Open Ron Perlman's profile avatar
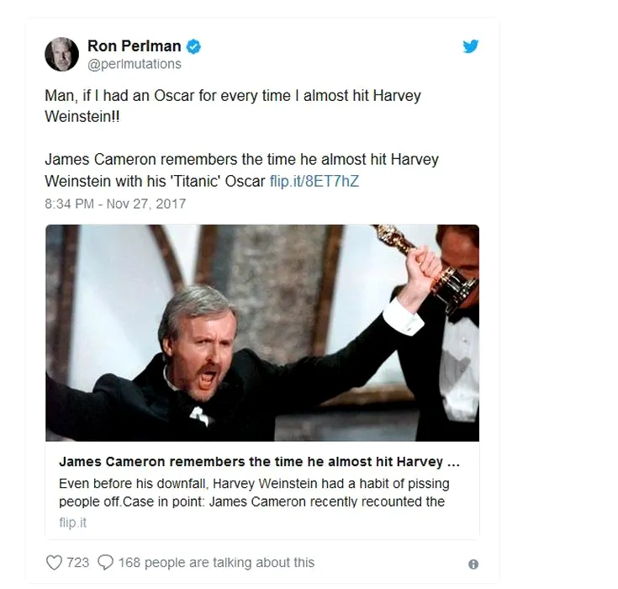 62,54
